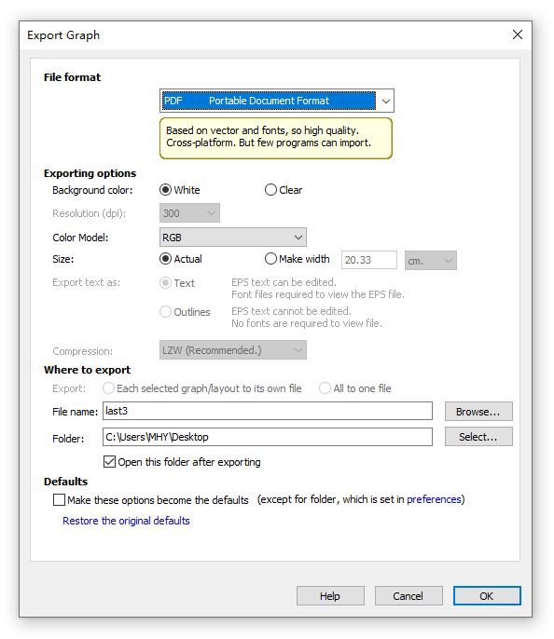
Task: Click the File name input field
Action: coord(268,411)
